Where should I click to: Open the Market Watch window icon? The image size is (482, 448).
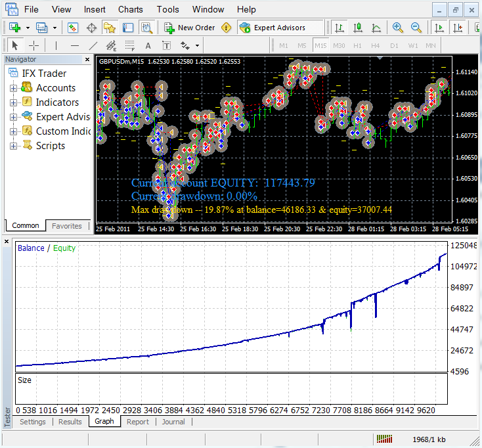click(73, 28)
